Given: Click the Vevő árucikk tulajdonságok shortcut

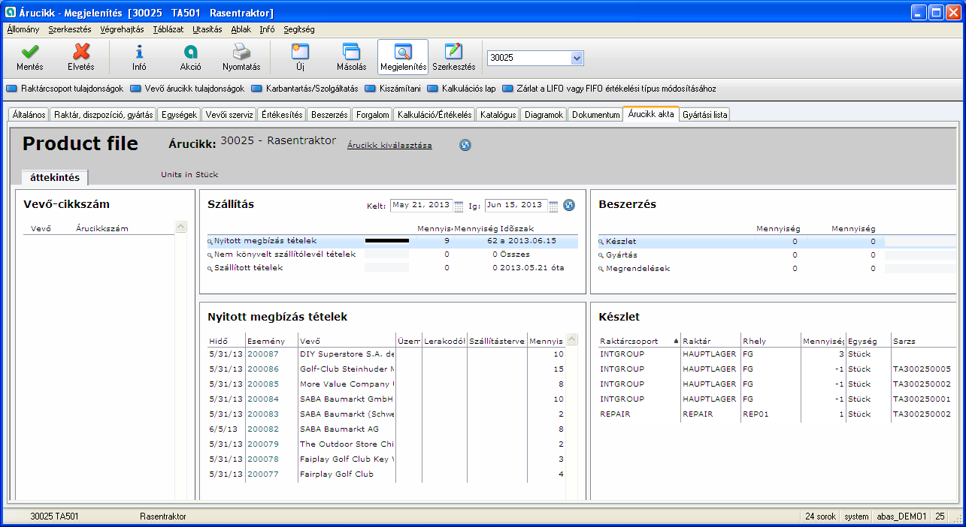Looking at the screenshot, I should 187,89.
